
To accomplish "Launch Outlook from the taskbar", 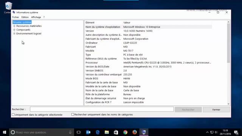I will click(88, 132).
